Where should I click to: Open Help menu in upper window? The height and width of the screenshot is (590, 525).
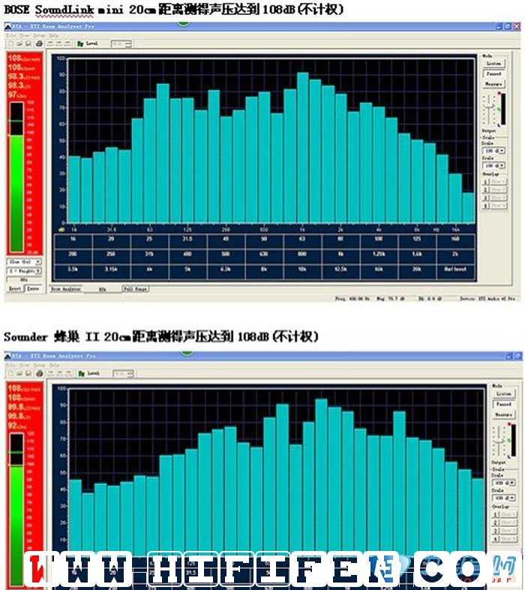pyautogui.click(x=54, y=35)
